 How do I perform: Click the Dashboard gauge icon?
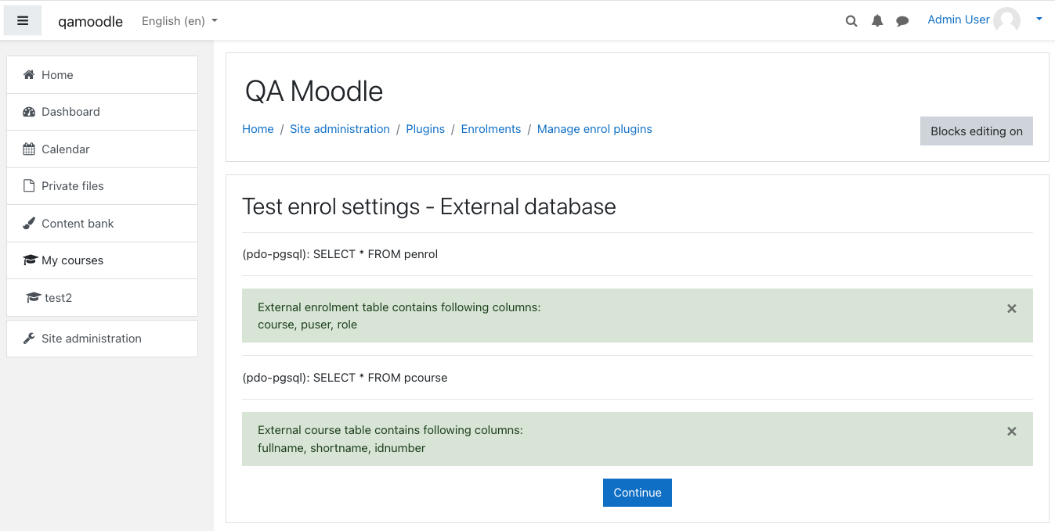coord(29,112)
